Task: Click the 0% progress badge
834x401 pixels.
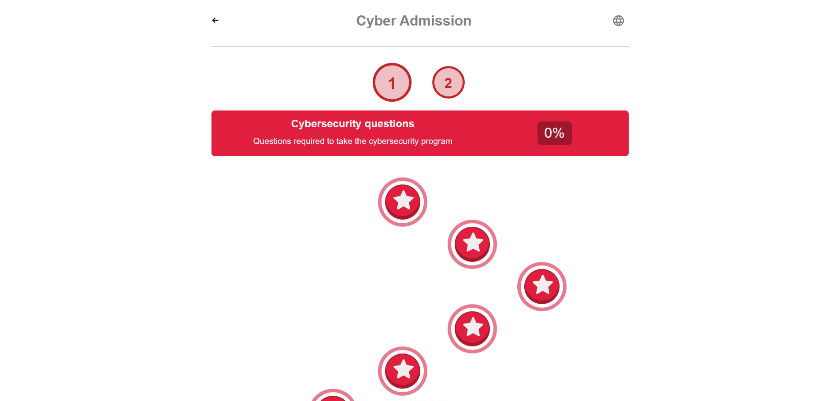Action: (x=554, y=133)
